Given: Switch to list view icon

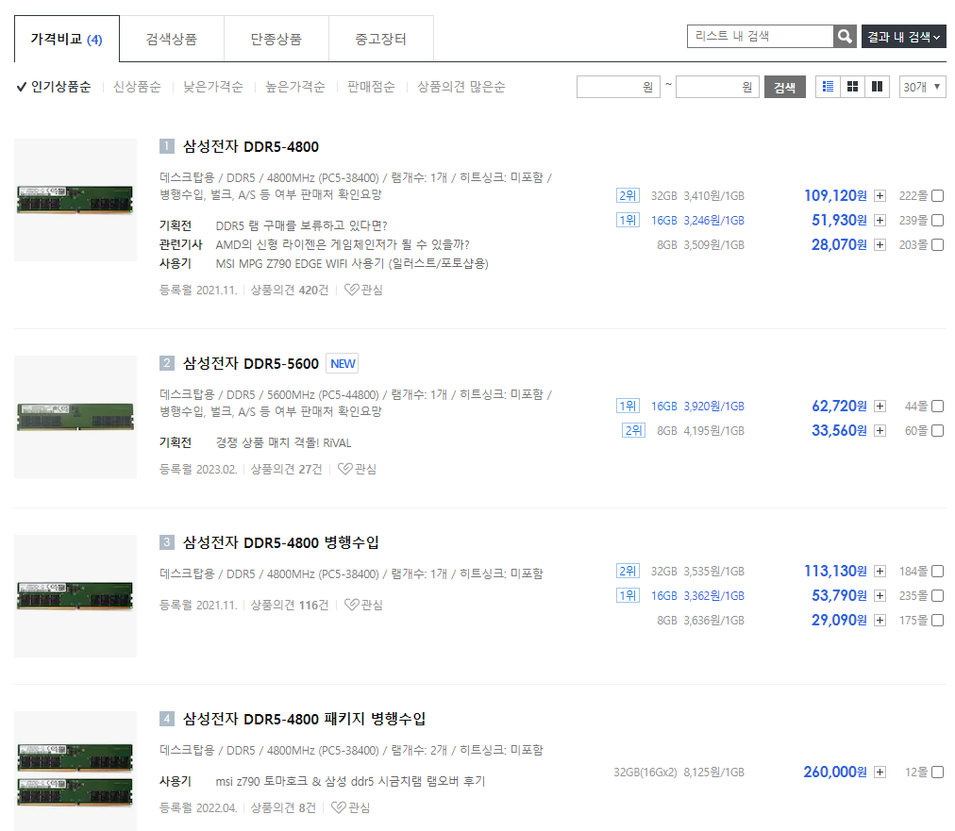Looking at the screenshot, I should pos(828,87).
